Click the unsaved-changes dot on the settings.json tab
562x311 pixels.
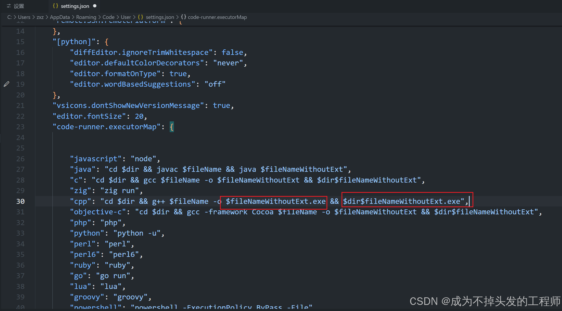95,6
